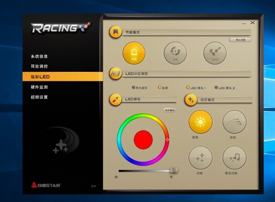
Task: Select the siren-icon energy mode button
Action: tap(134, 52)
